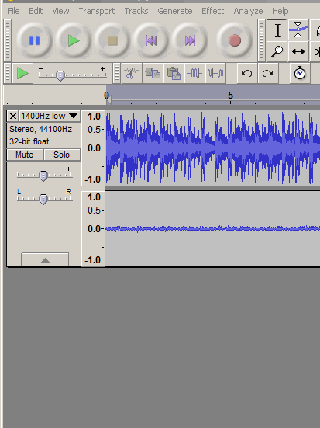
Task: Stop playback with the Stop button
Action: point(112,40)
